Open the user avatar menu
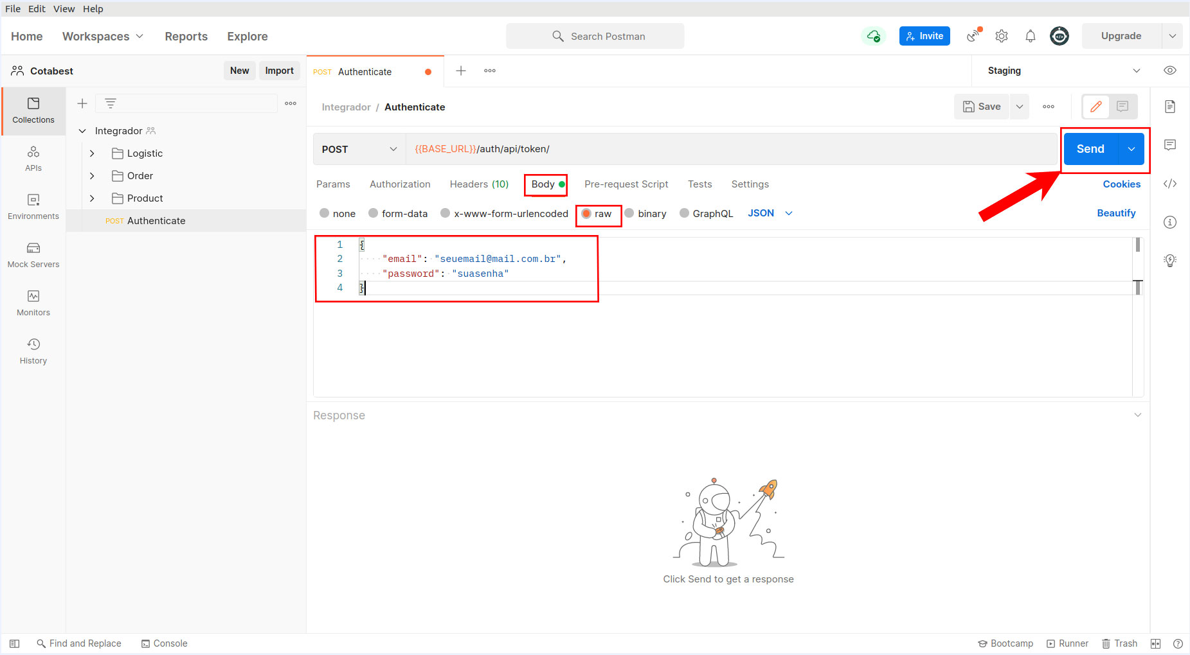 [1059, 36]
